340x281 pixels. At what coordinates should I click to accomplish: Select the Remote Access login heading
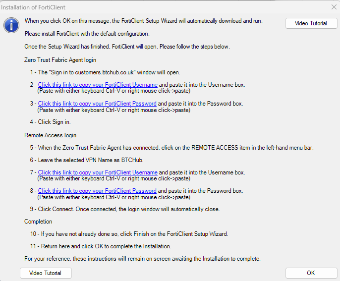pyautogui.click(x=51, y=135)
